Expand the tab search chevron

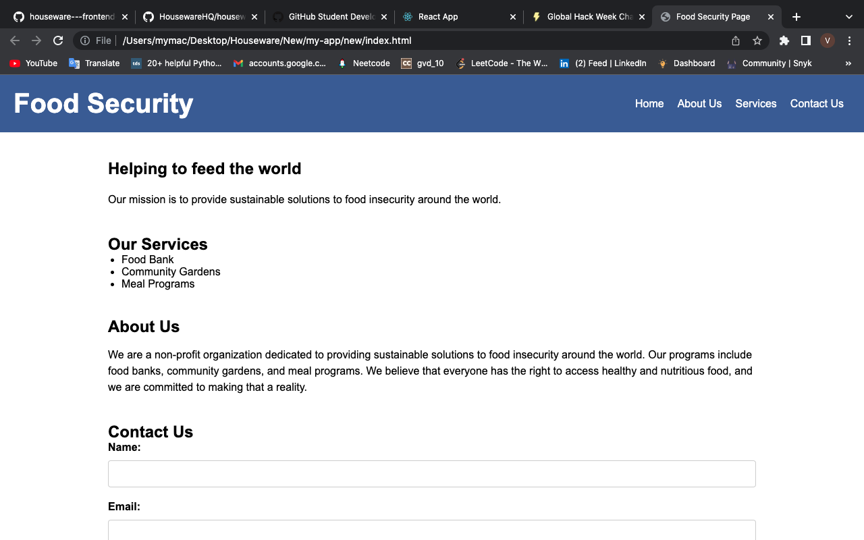(x=848, y=16)
